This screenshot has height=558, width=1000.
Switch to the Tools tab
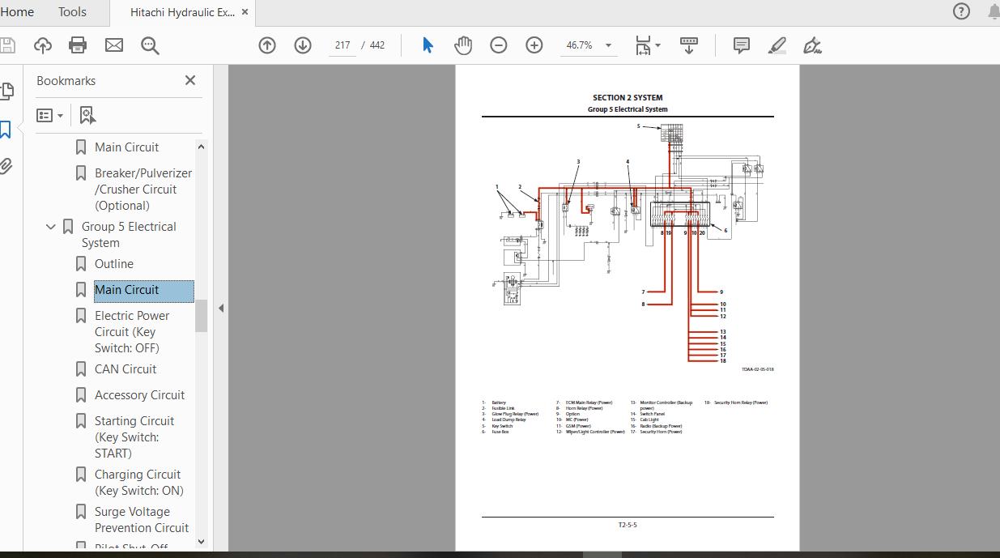[x=72, y=11]
